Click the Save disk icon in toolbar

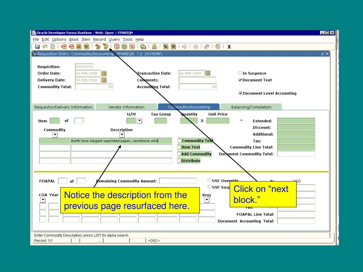click(x=37, y=46)
